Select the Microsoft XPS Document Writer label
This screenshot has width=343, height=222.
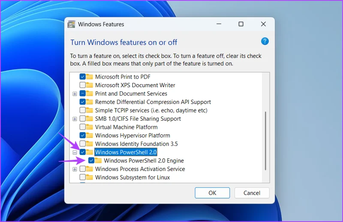pos(135,85)
